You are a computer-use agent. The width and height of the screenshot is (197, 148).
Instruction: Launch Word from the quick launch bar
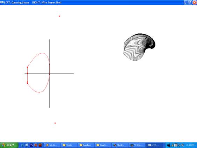point(31,145)
